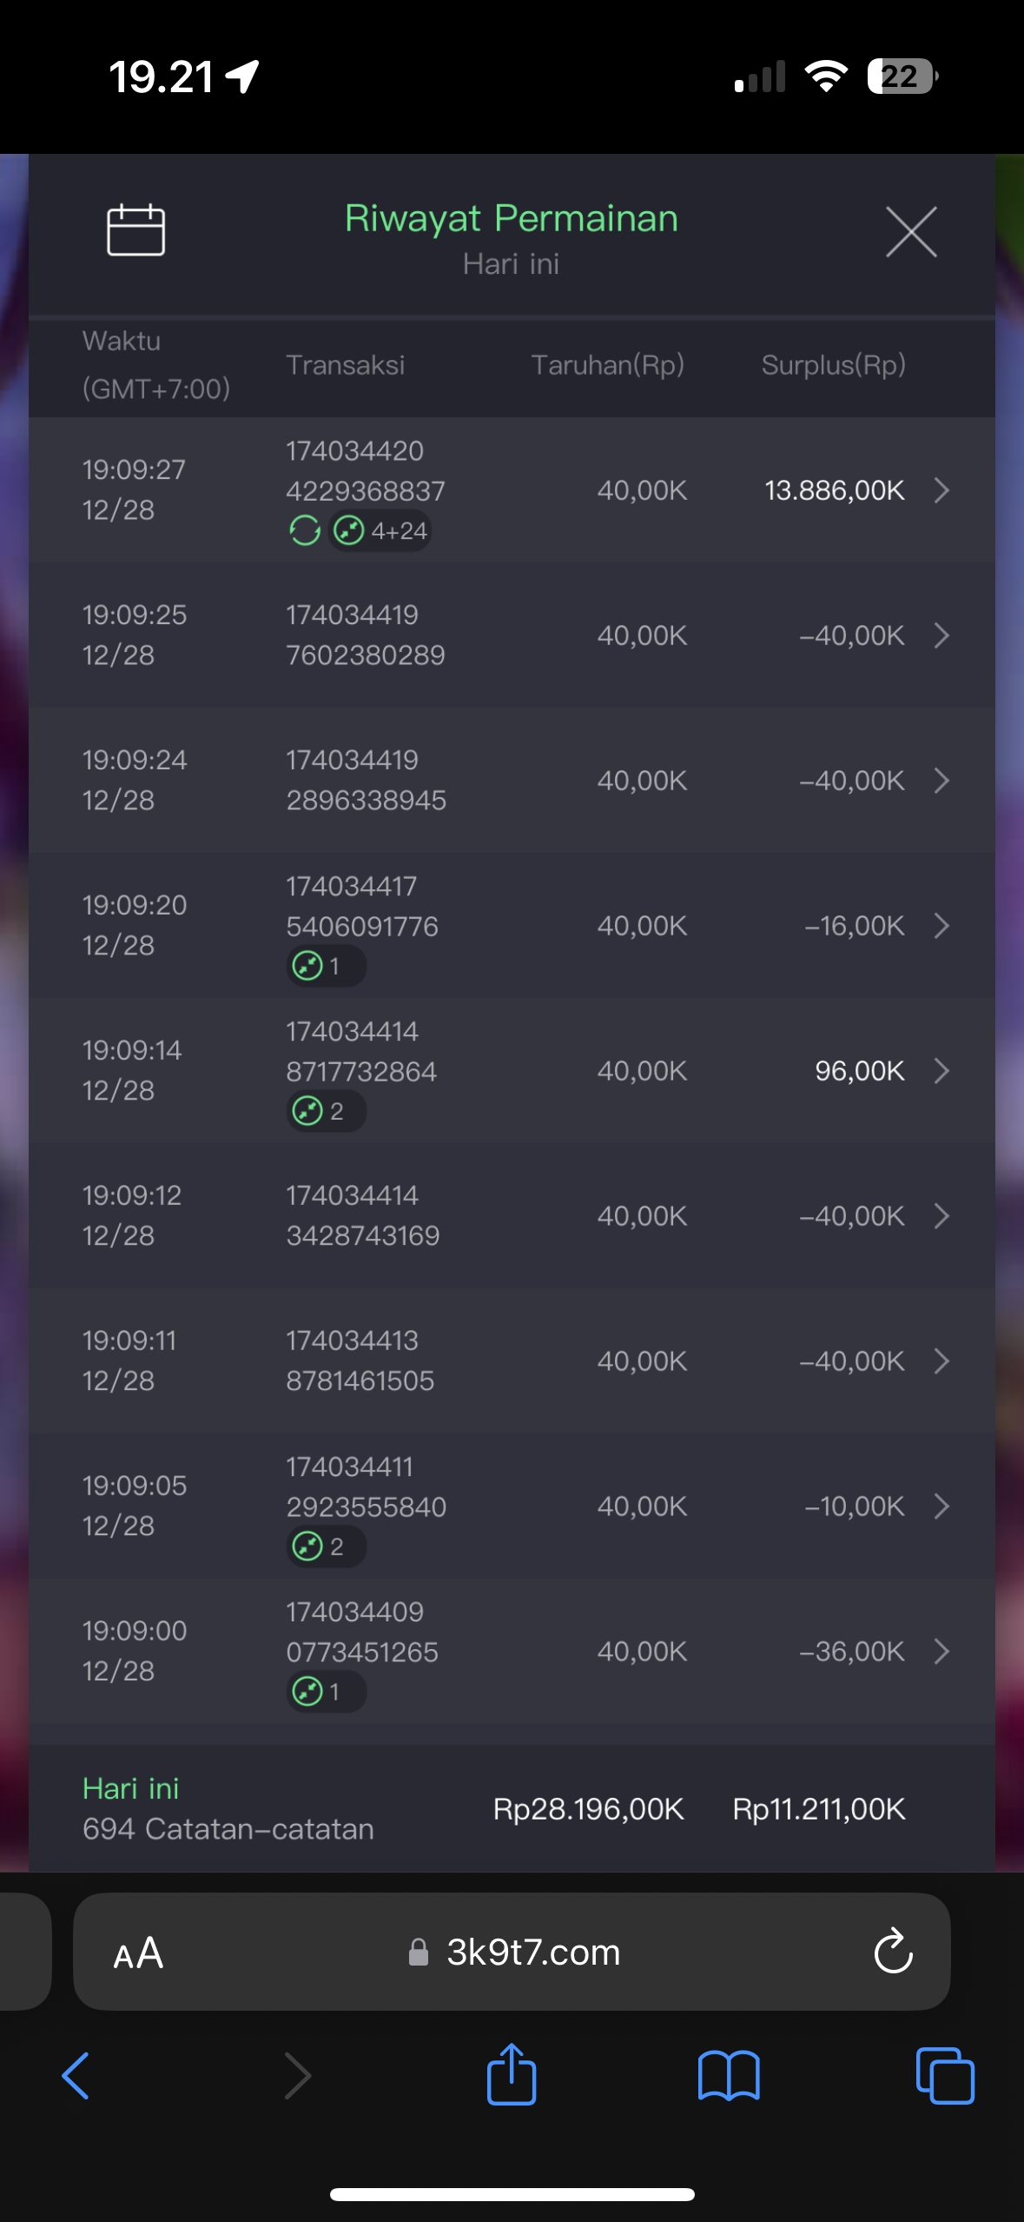Open the 19:09:20 row chevron with −16,00K

pyautogui.click(x=941, y=926)
